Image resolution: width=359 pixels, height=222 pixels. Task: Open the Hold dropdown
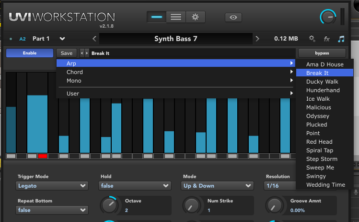tap(135, 186)
